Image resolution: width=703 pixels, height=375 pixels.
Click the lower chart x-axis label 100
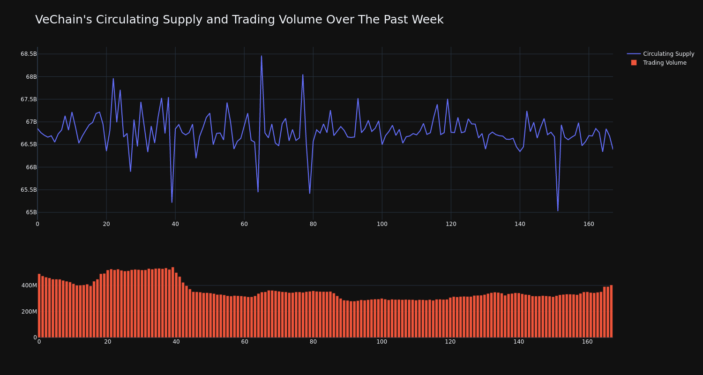(x=382, y=342)
